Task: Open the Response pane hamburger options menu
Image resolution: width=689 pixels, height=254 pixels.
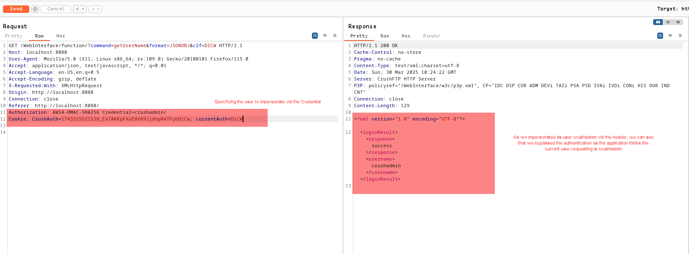Action: coord(680,35)
